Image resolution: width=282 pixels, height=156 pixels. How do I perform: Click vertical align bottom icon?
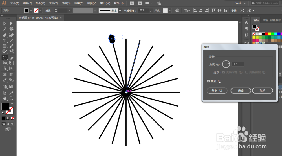click(225, 11)
